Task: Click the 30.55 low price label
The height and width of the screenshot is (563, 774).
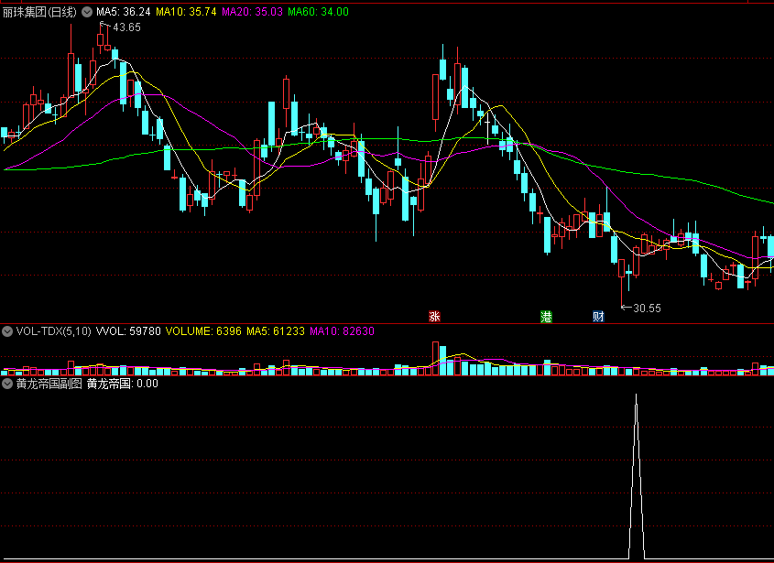Action: [x=648, y=309]
